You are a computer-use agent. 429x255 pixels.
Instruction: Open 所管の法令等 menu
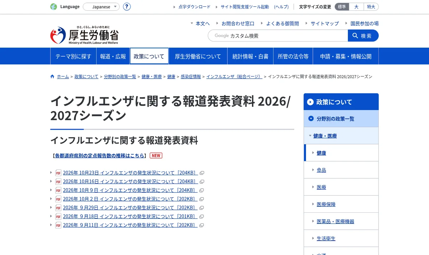pyautogui.click(x=293, y=56)
